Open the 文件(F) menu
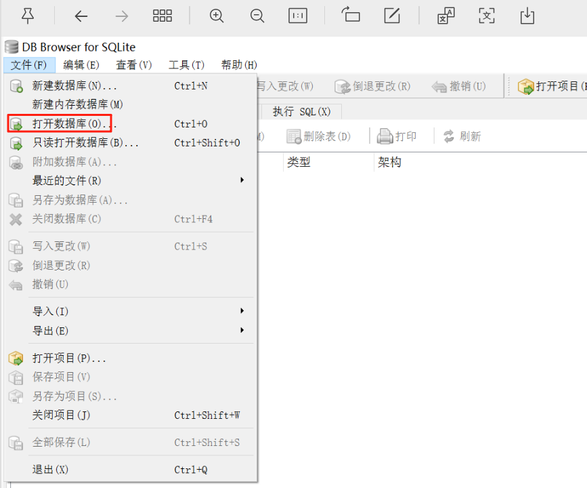Viewport: 587px width, 488px height. 29,65
